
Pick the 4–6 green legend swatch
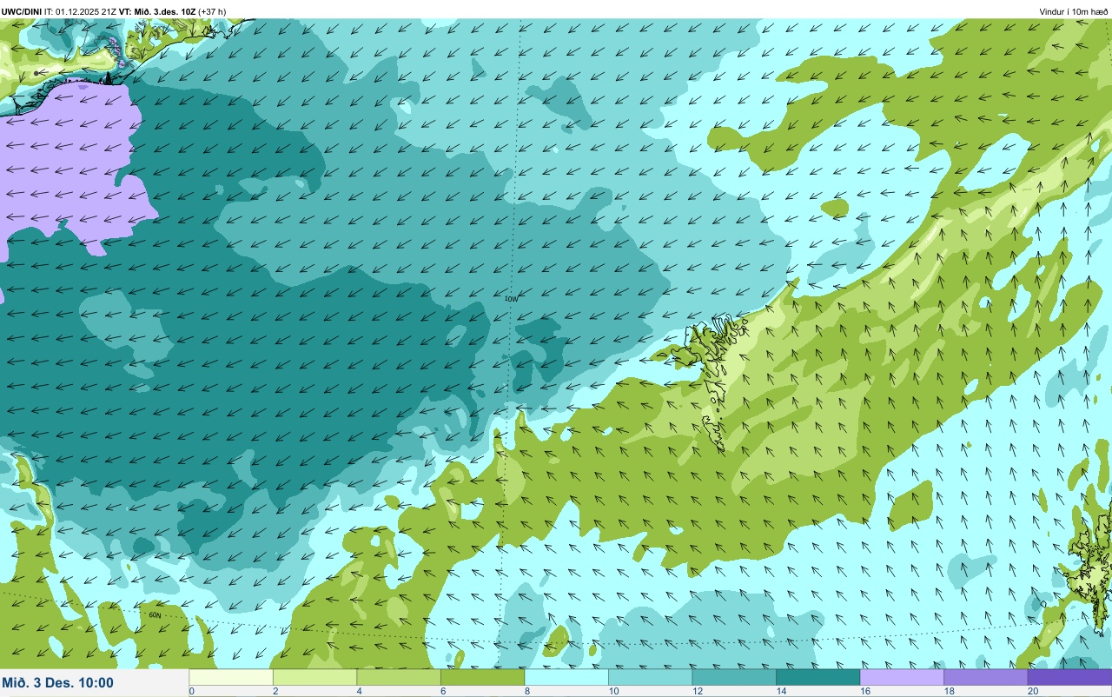coord(399,677)
